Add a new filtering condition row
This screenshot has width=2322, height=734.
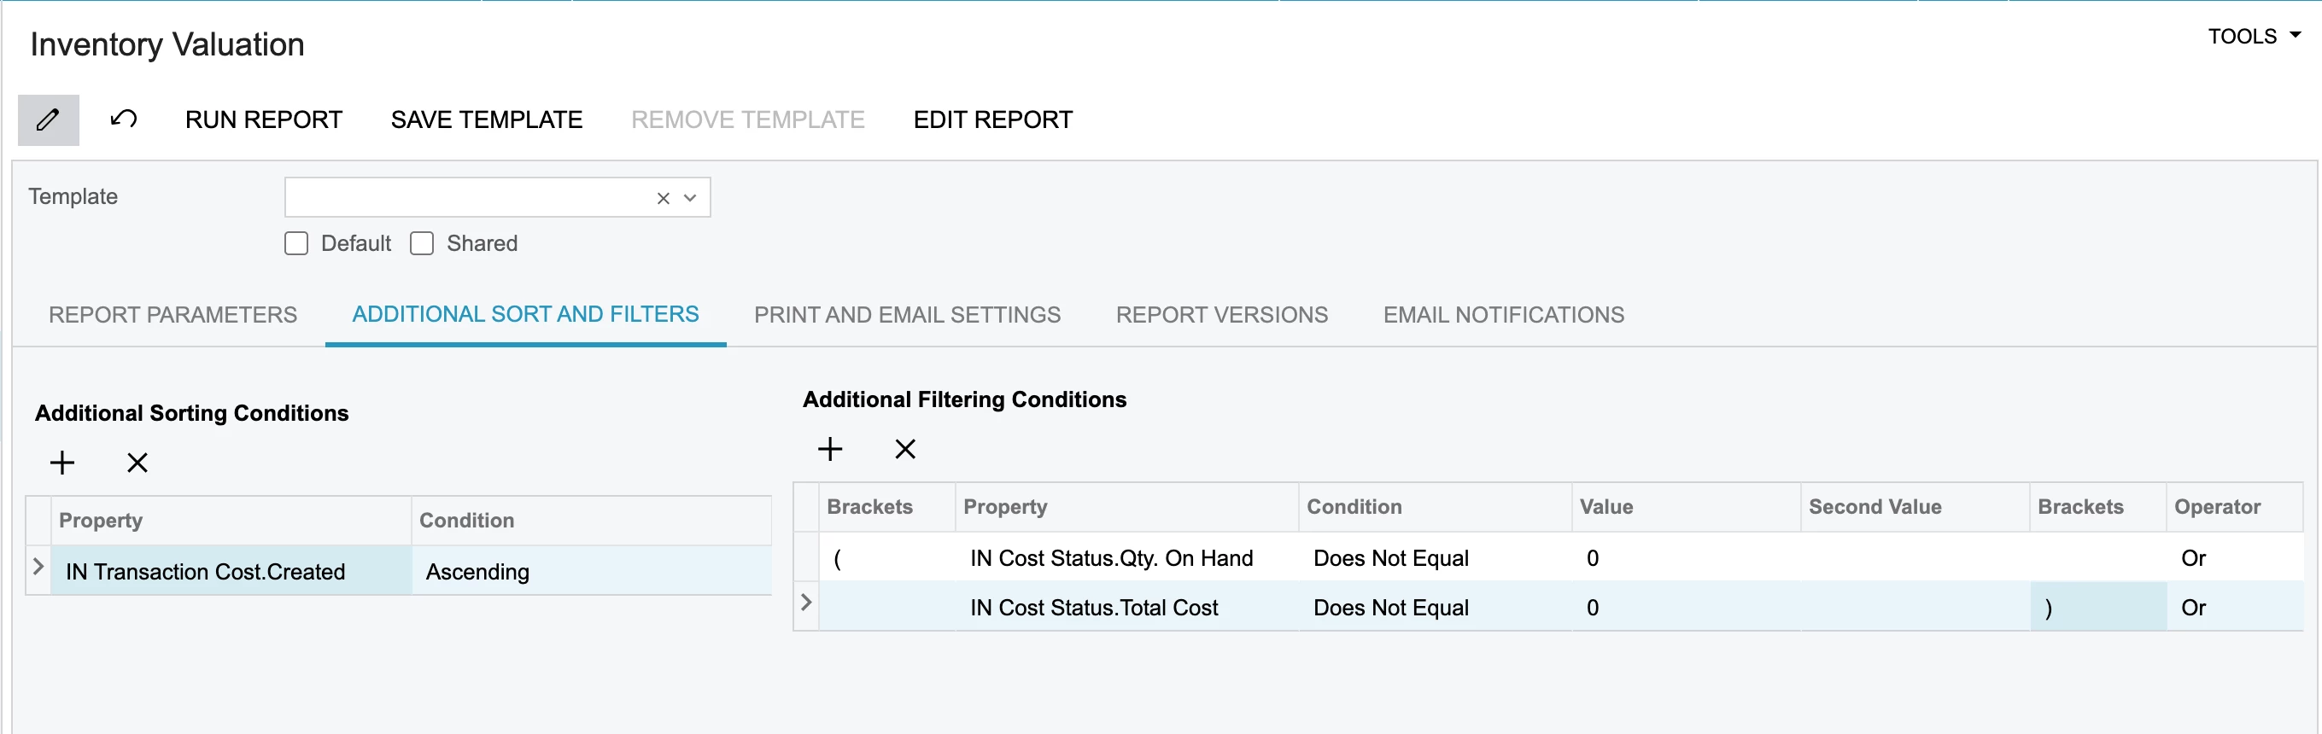(829, 450)
